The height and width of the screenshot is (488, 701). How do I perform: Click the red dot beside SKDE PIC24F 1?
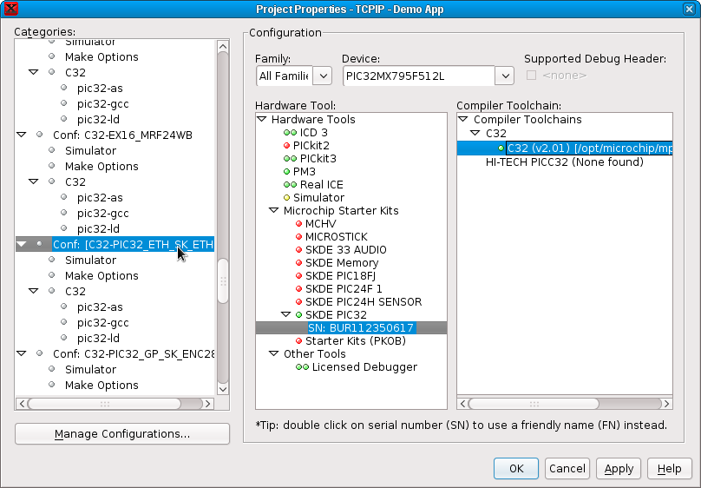(299, 289)
